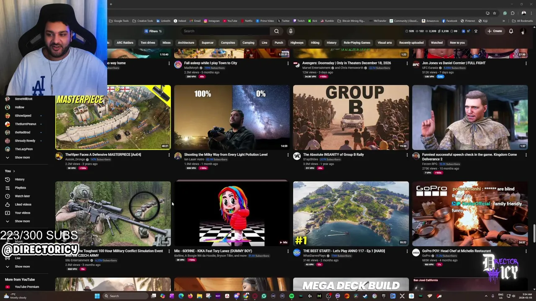Start voice search with the microphone icon
The image size is (536, 301).
pos(291,31)
